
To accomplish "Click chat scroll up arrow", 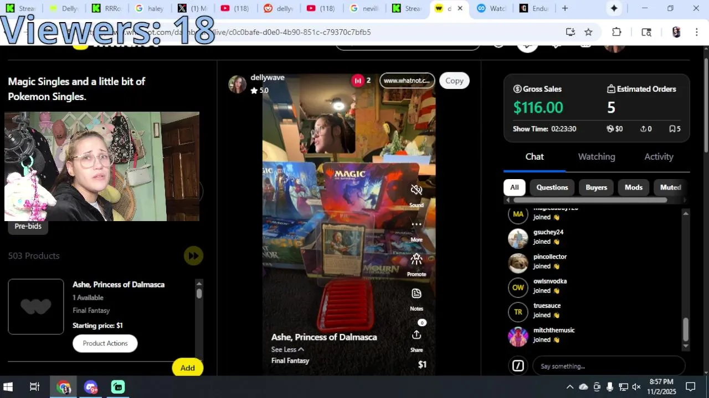I will (x=686, y=213).
